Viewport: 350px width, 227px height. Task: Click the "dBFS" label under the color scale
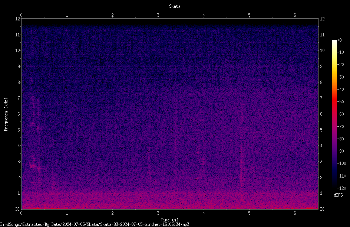point(338,195)
